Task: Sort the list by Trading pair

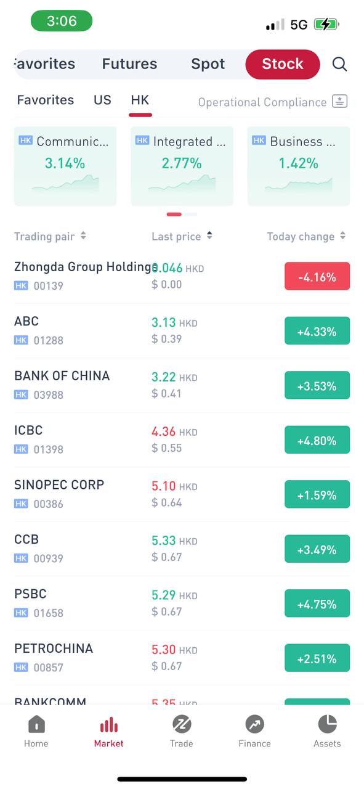Action: [51, 236]
